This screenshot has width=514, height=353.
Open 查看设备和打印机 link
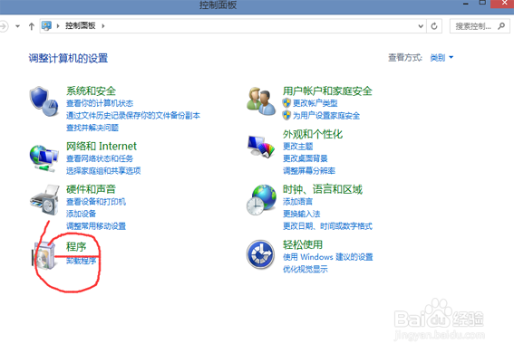96,202
